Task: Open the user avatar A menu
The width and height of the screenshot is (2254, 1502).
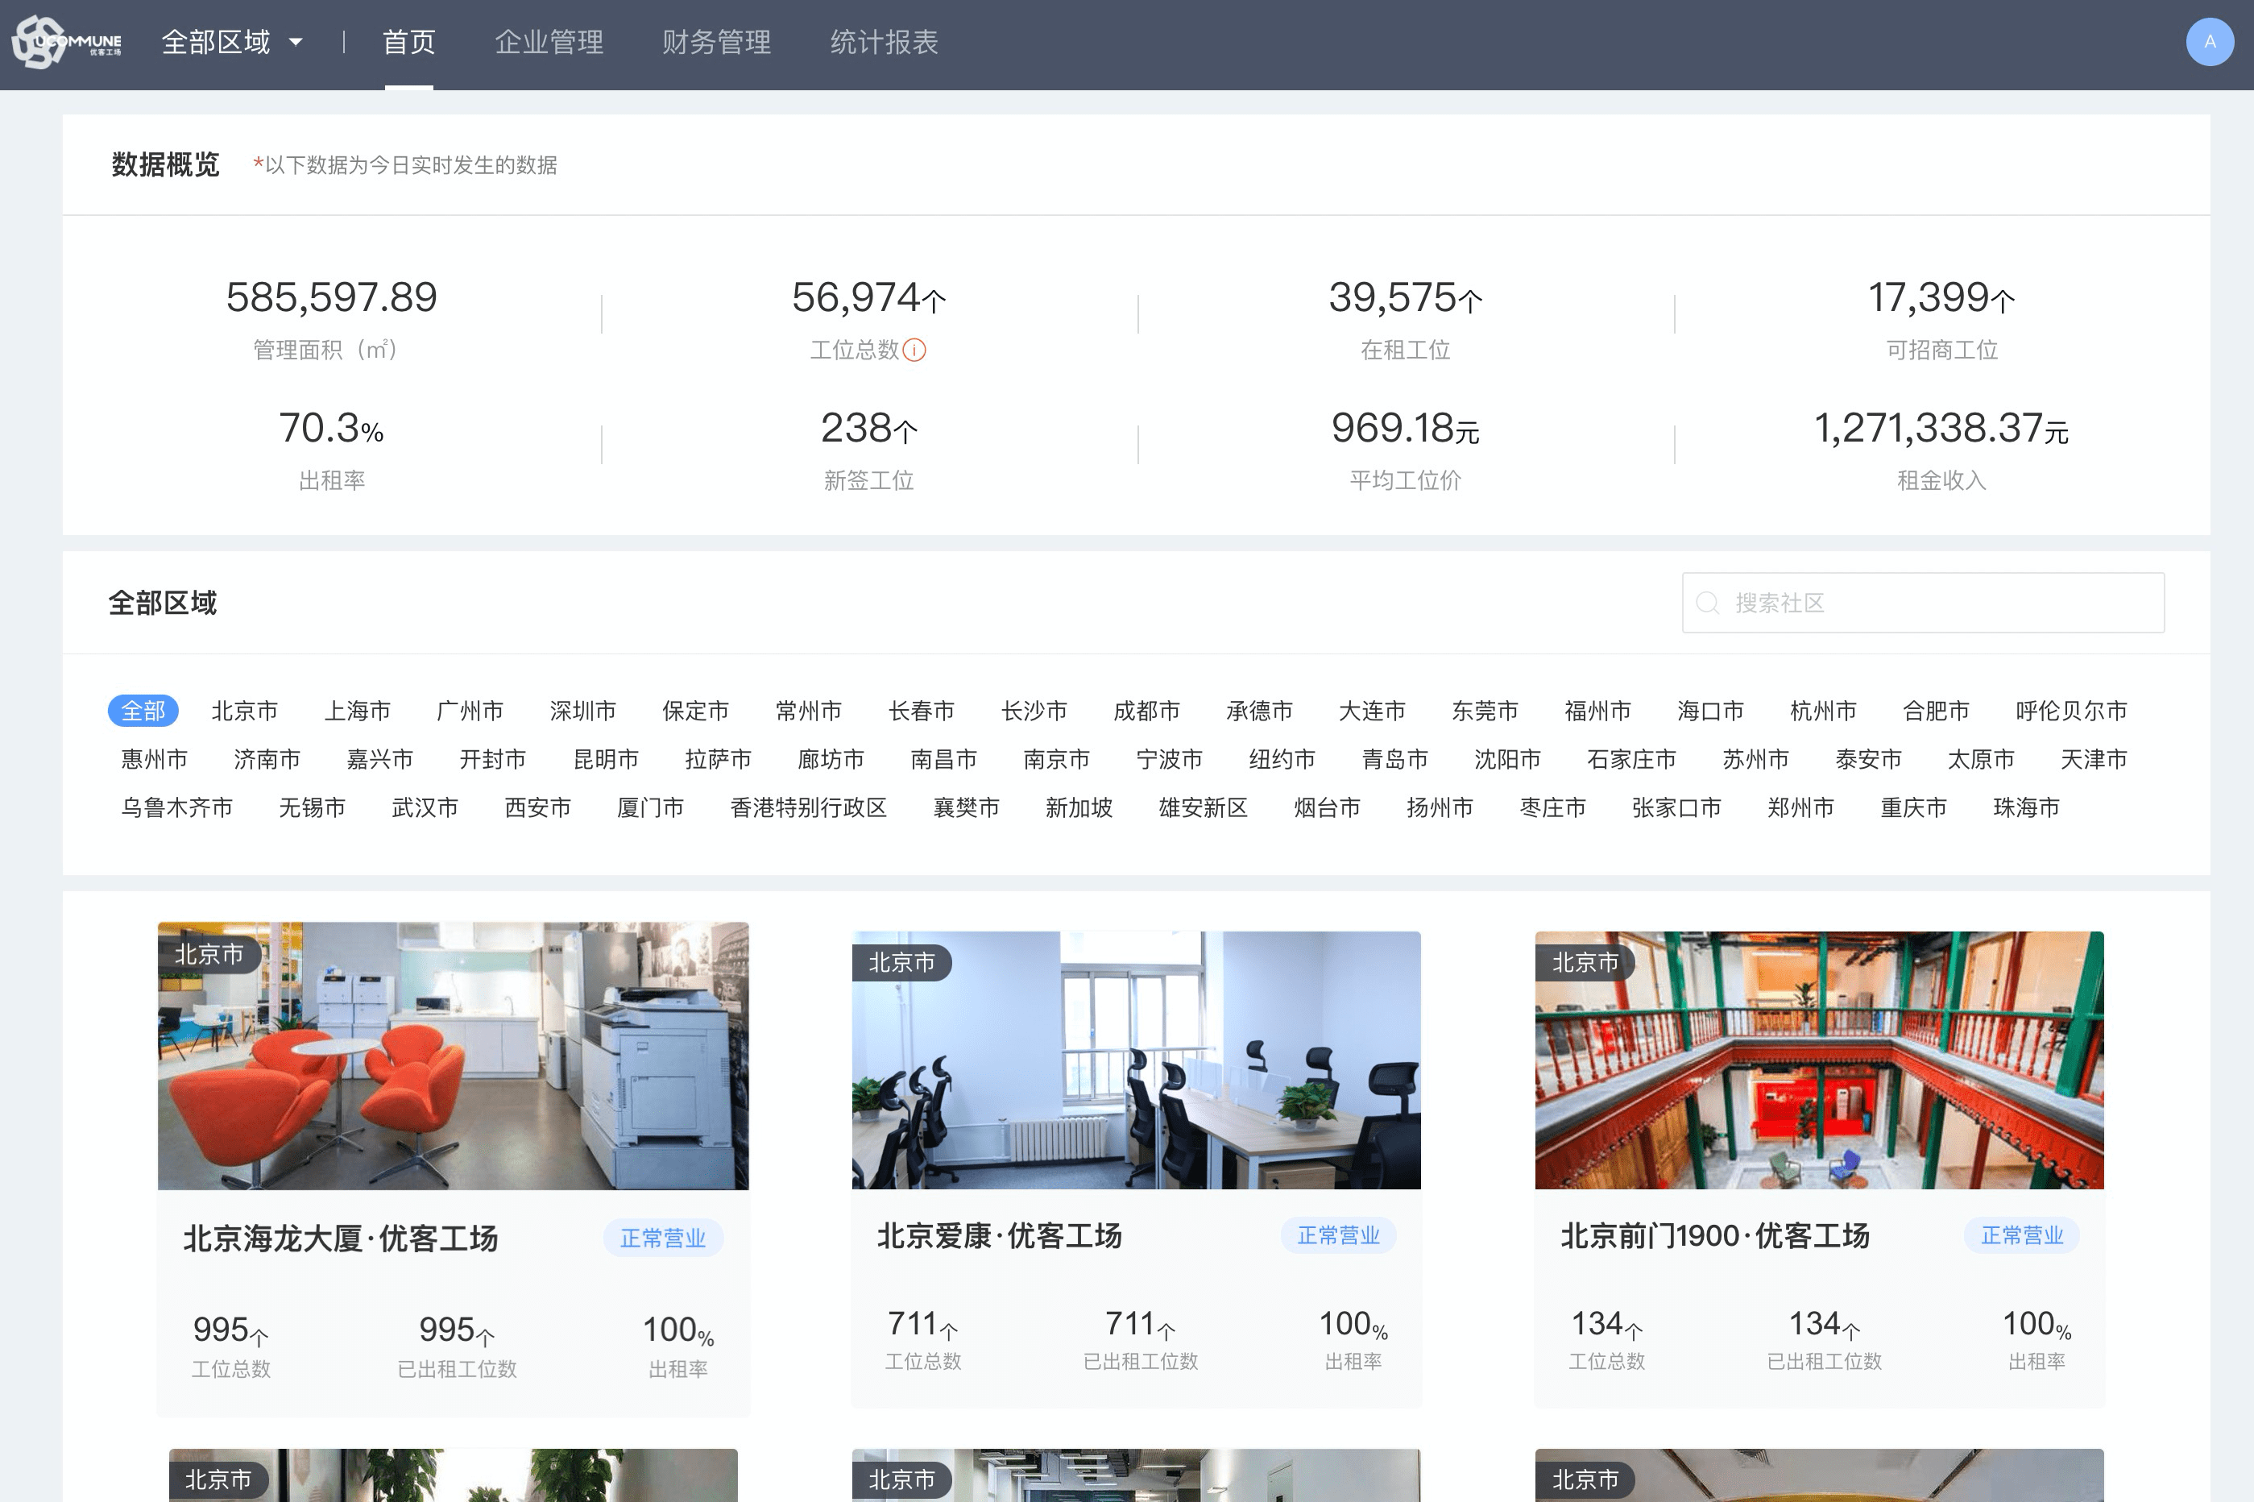Action: coord(2209,42)
